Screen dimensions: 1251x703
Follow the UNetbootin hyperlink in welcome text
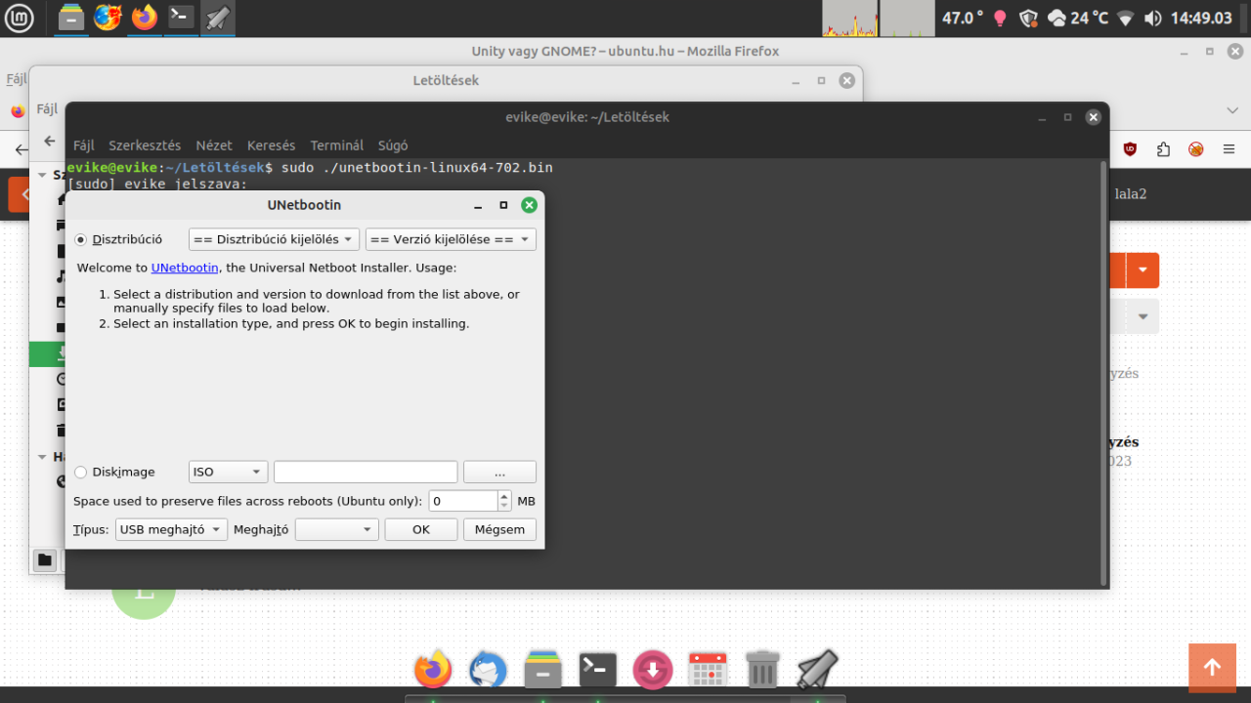coord(185,268)
